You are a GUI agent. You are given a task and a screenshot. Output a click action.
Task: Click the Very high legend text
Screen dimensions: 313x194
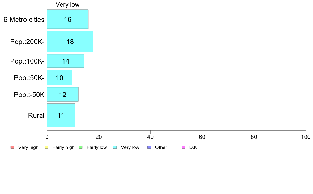28,147
